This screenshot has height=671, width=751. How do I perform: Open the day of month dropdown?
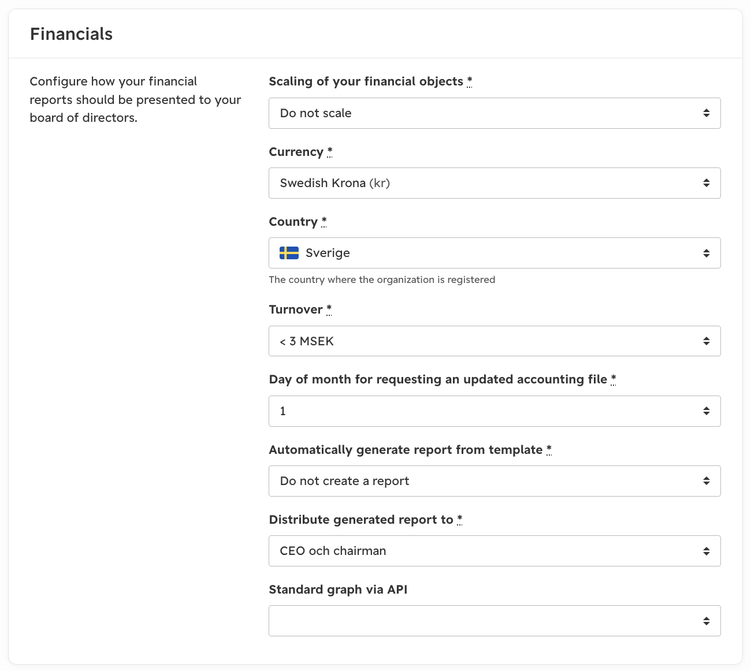(495, 411)
